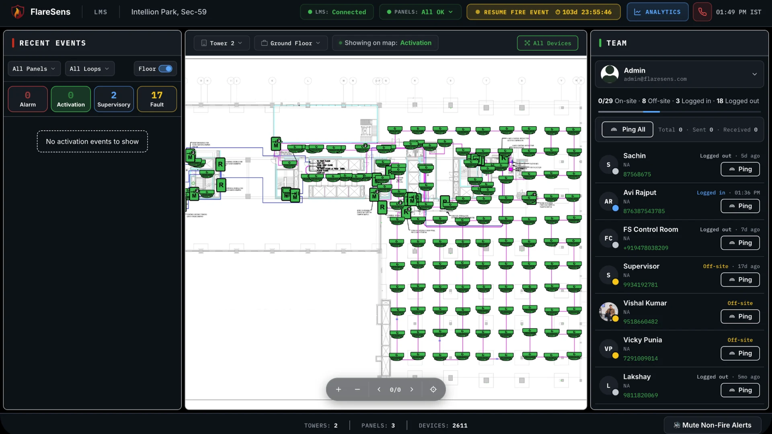Click the team on-site progress bar
Image resolution: width=772 pixels, height=434 pixels.
pos(679,112)
